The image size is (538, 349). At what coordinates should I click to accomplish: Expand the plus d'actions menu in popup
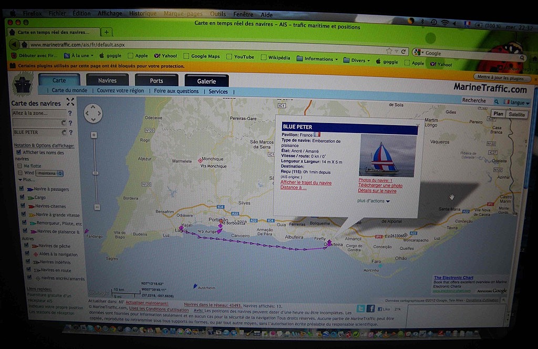pyautogui.click(x=374, y=201)
